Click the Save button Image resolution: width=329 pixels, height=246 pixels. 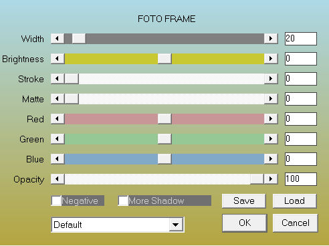click(x=244, y=201)
